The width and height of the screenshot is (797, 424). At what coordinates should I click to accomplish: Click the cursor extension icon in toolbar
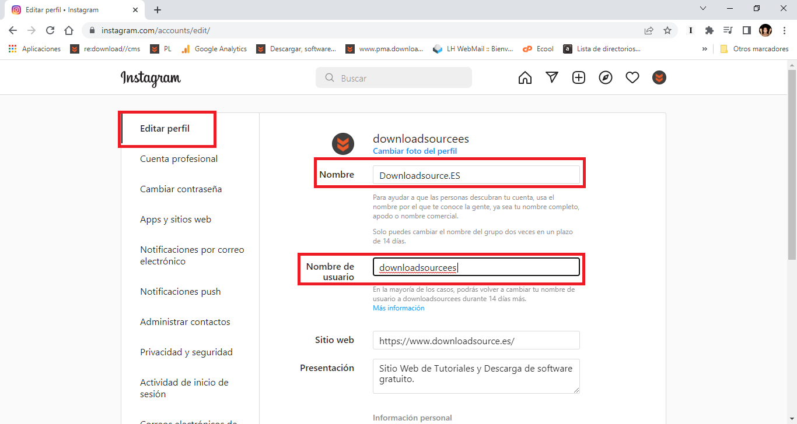[691, 30]
